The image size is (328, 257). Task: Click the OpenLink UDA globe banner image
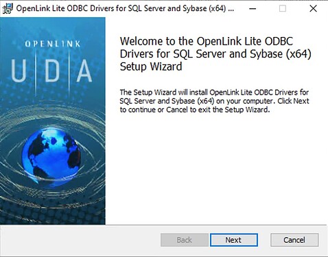[x=53, y=121]
